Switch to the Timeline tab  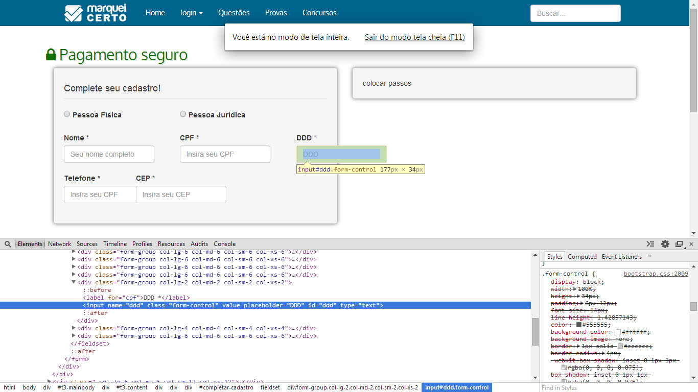[115, 244]
